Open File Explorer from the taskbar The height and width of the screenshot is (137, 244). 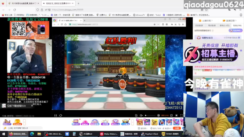39,134
